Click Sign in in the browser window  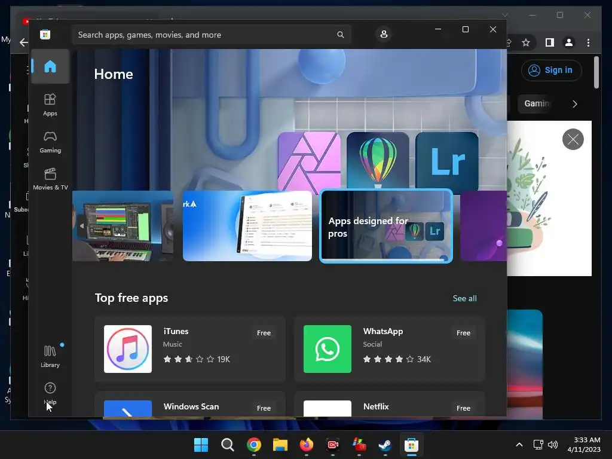pos(551,71)
